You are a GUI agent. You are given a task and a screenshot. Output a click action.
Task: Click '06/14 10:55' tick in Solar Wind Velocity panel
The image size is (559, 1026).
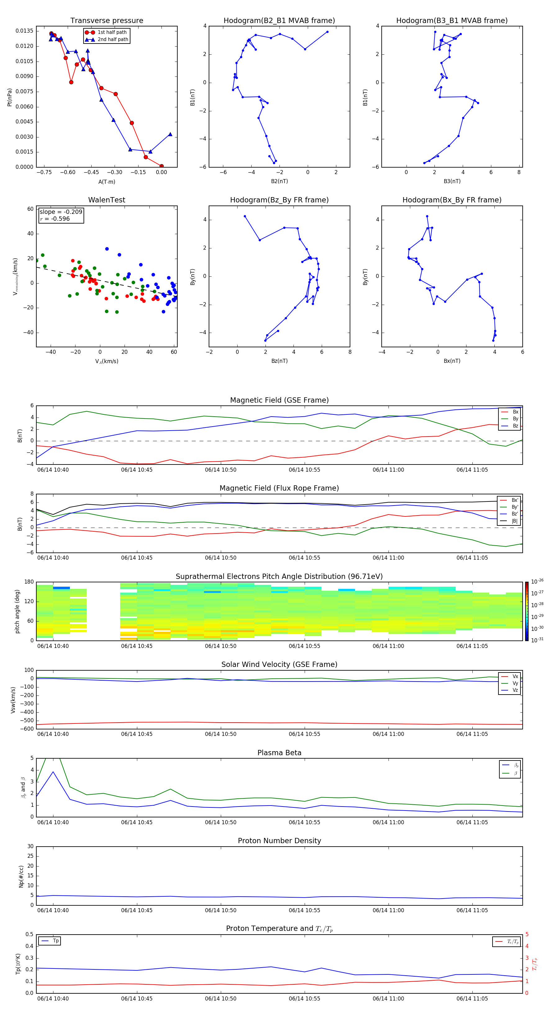[x=304, y=734]
